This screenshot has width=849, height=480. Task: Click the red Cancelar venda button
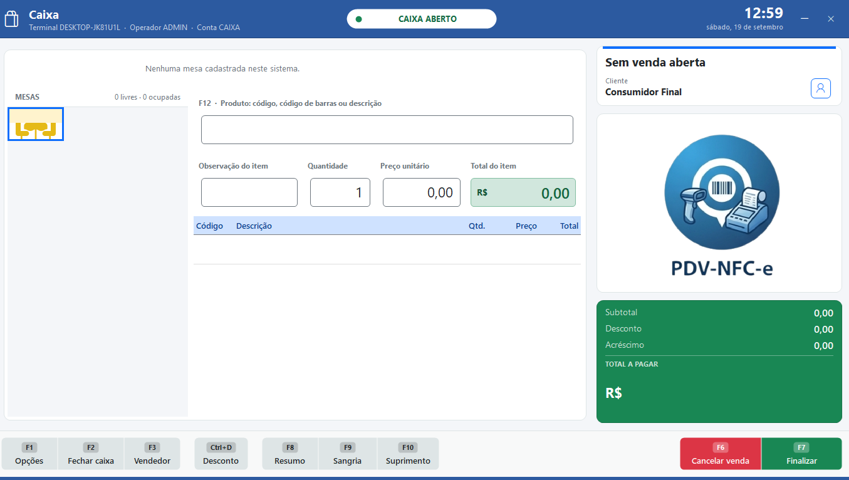tap(721, 454)
